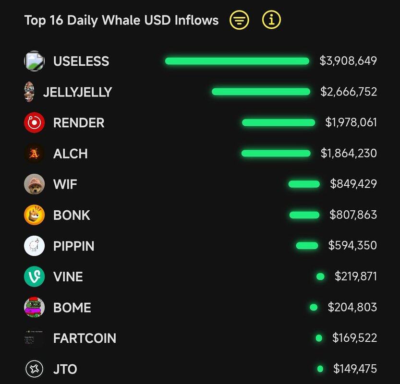
Task: Open the ALCH token icon
Action: (34, 154)
